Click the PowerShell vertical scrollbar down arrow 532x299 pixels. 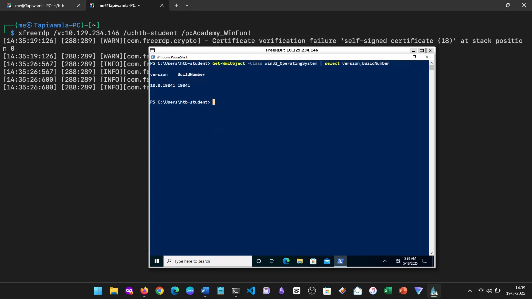click(x=431, y=253)
